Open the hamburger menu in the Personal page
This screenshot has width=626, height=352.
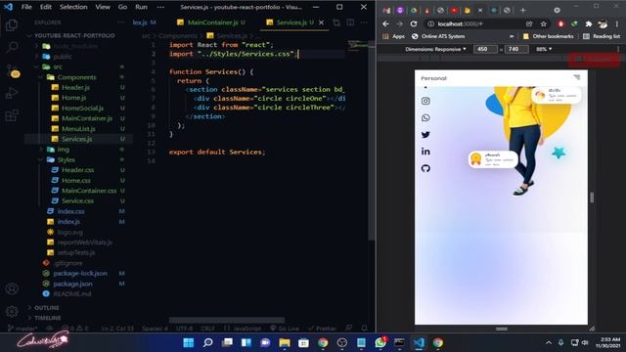[577, 77]
